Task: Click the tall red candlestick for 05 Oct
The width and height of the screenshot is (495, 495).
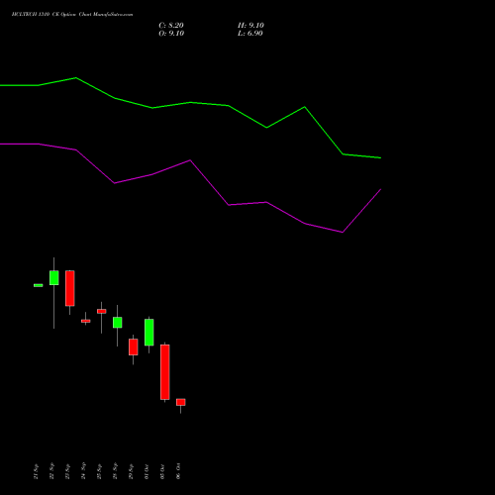Action: [165, 372]
